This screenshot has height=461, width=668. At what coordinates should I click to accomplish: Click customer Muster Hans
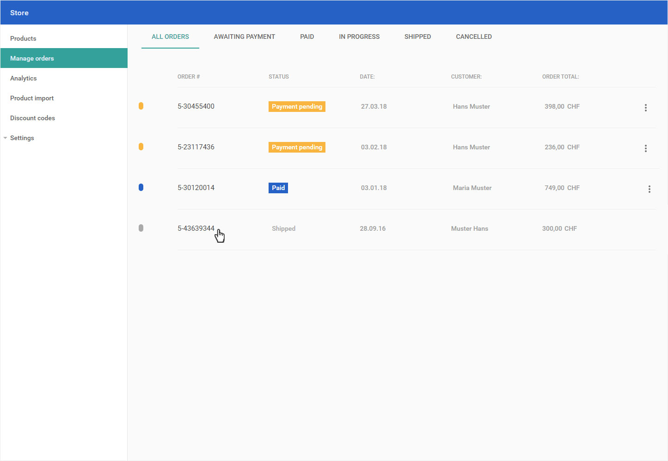pos(470,228)
